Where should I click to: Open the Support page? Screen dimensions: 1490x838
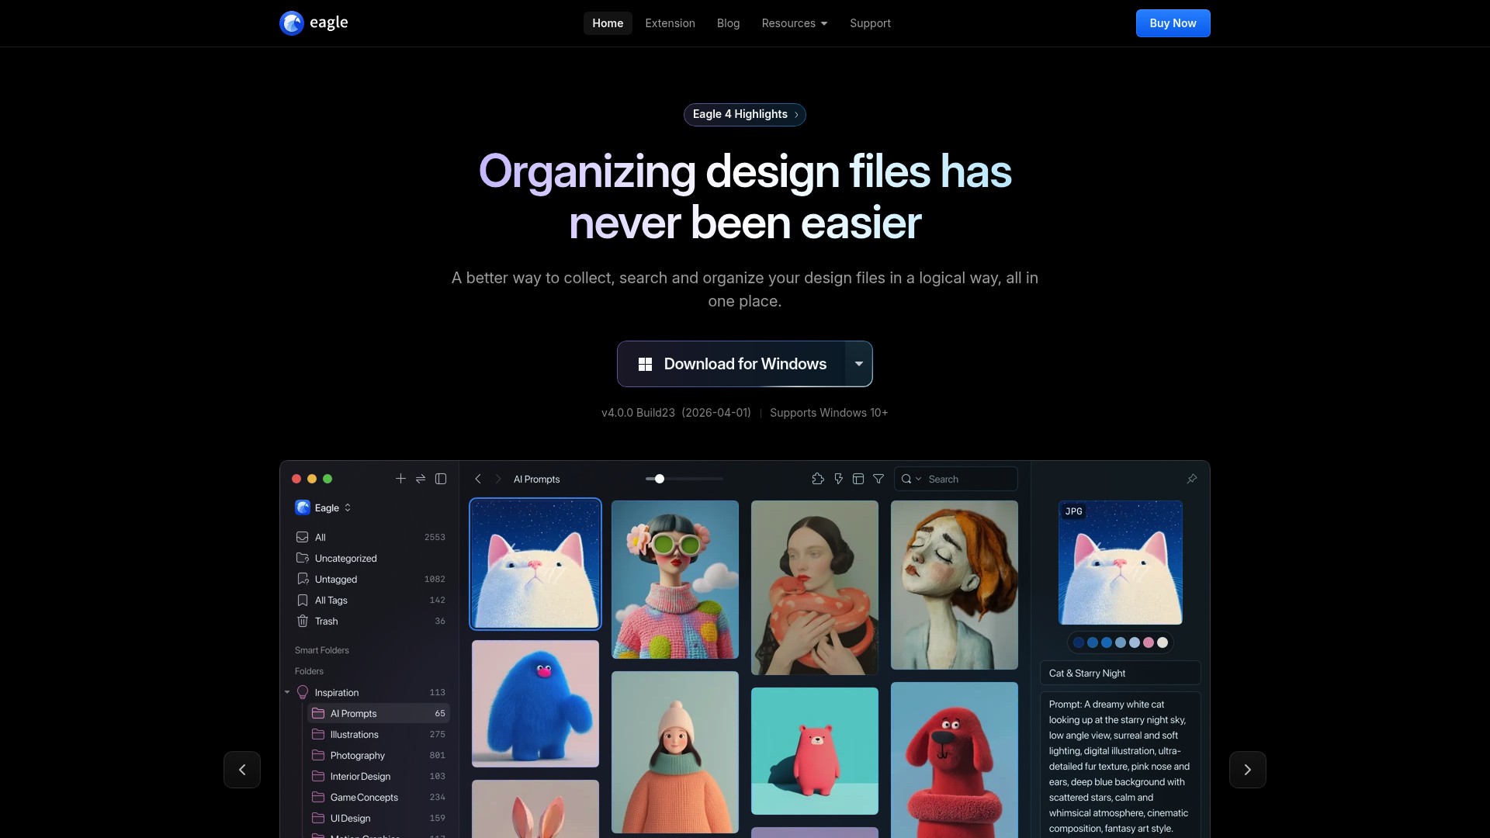870,23
